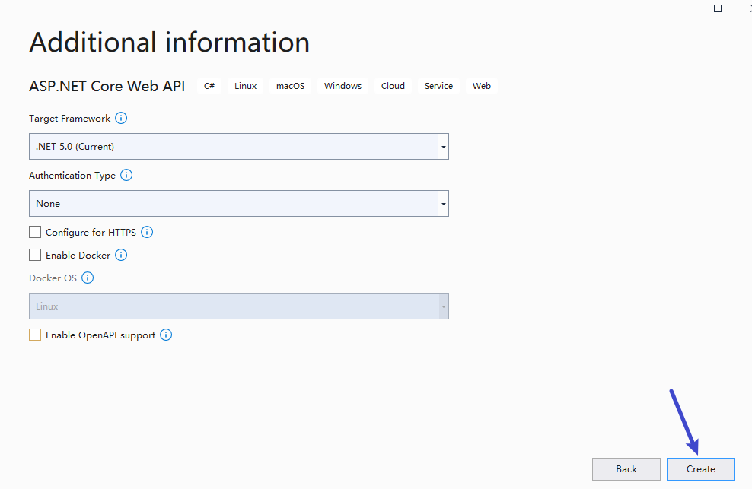
Task: Click the Linux tag
Action: click(x=245, y=86)
